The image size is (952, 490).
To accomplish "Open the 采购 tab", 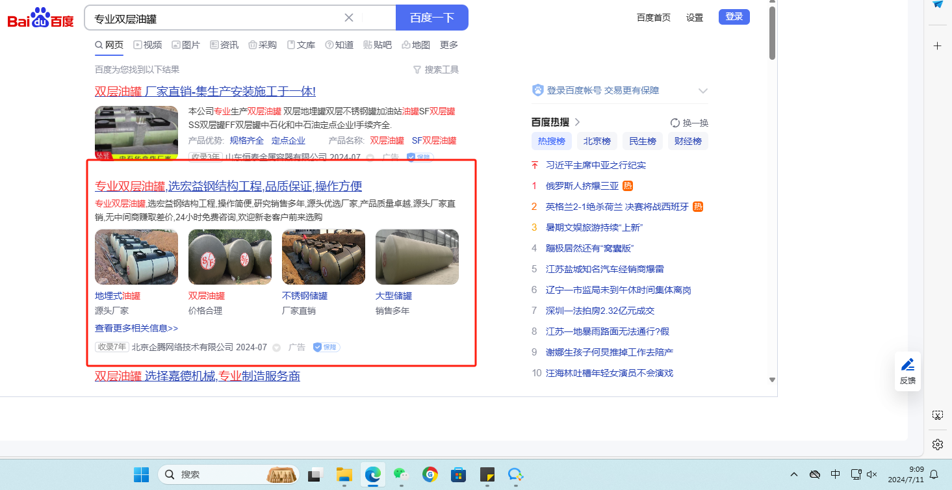I will [x=263, y=45].
